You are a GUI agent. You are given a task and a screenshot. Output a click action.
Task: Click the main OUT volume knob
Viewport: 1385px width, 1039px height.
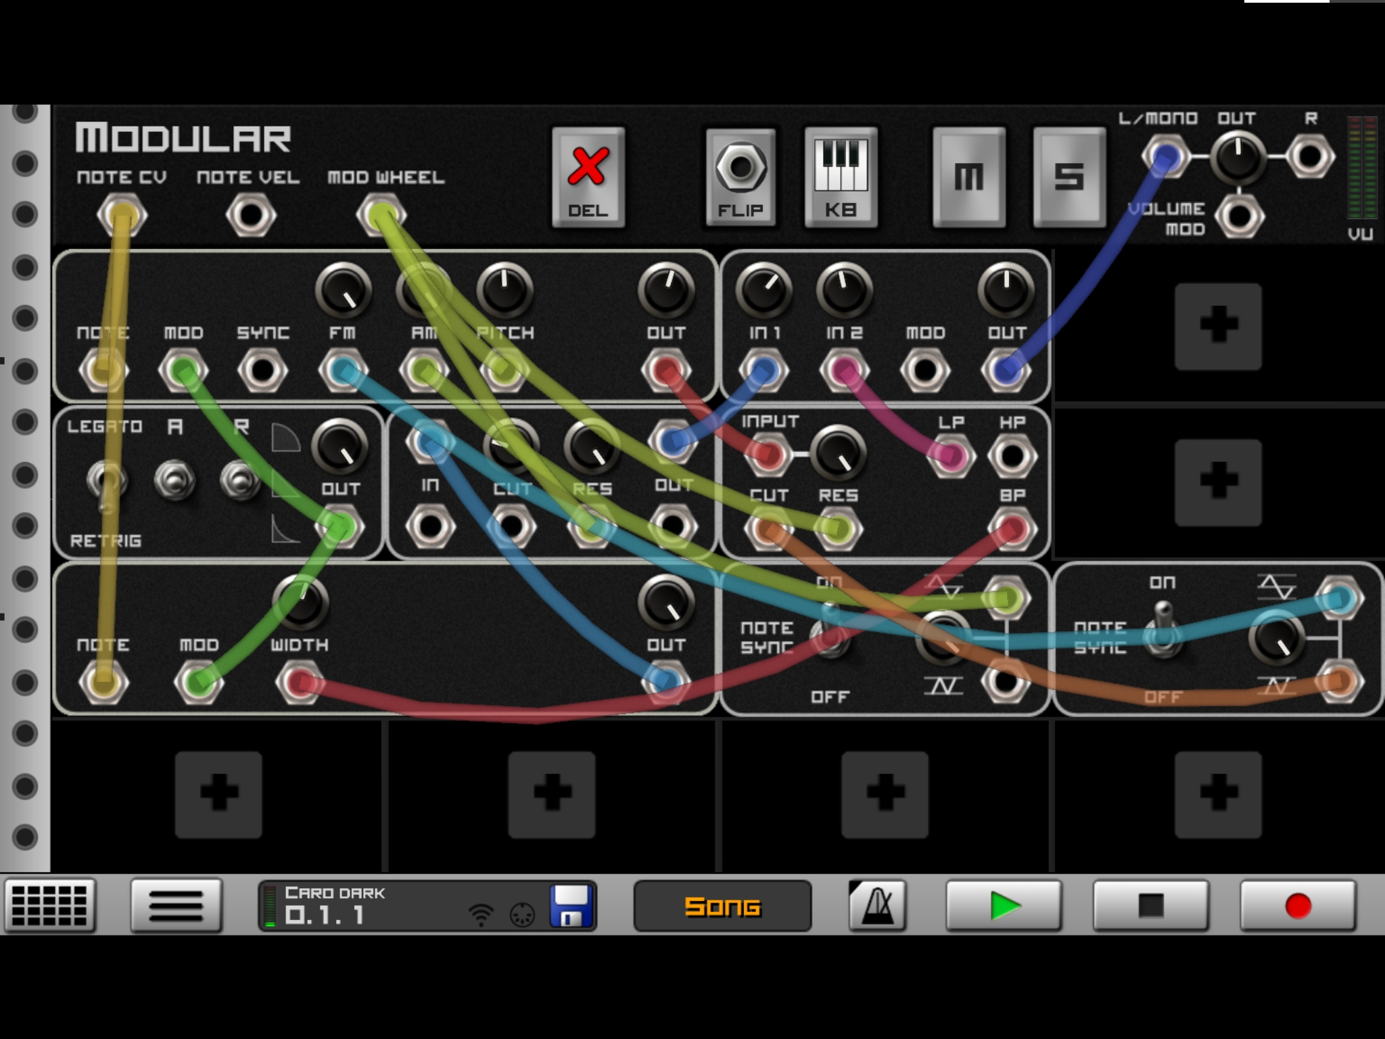pos(1238,157)
